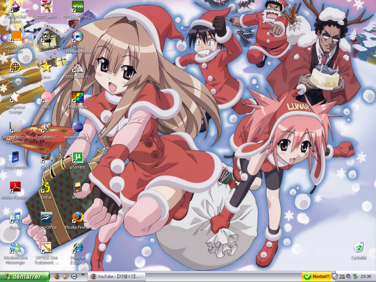Click the second quick launch icon
The width and height of the screenshot is (376, 282).
pos(66,276)
